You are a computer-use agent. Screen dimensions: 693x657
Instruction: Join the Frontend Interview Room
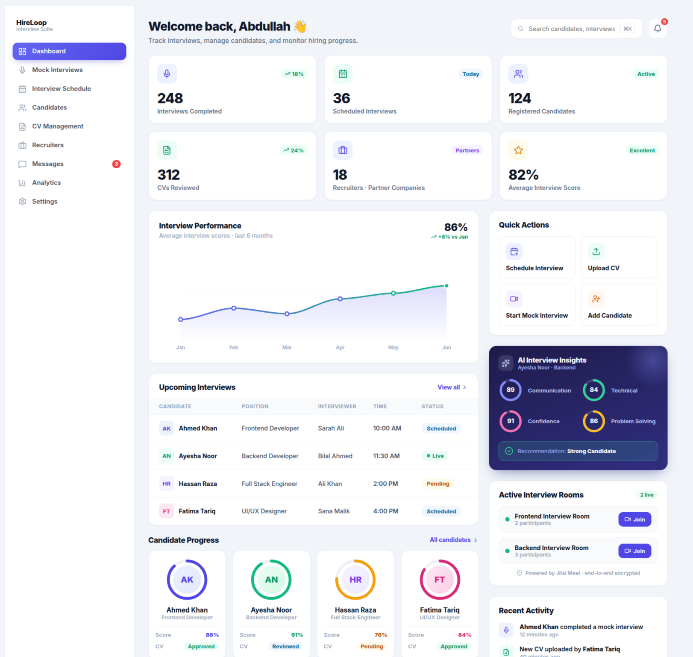click(635, 519)
